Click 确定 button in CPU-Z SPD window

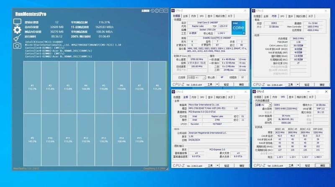tap(322, 165)
